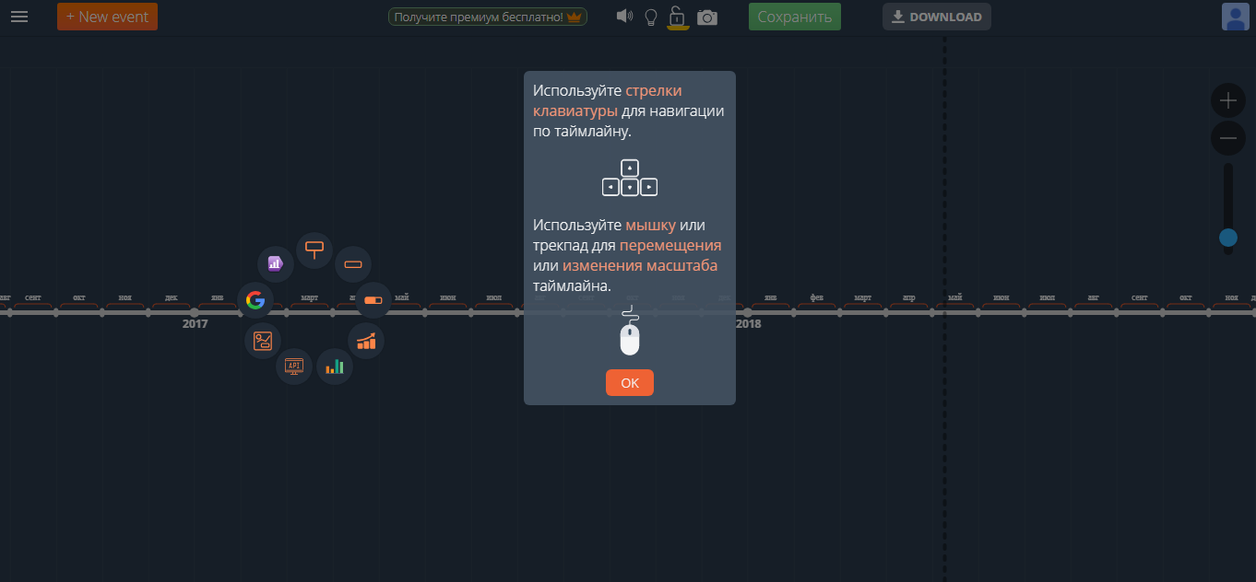The image size is (1256, 582).
Task: Open the Получите премиум бесплатно banner
Action: [x=487, y=16]
